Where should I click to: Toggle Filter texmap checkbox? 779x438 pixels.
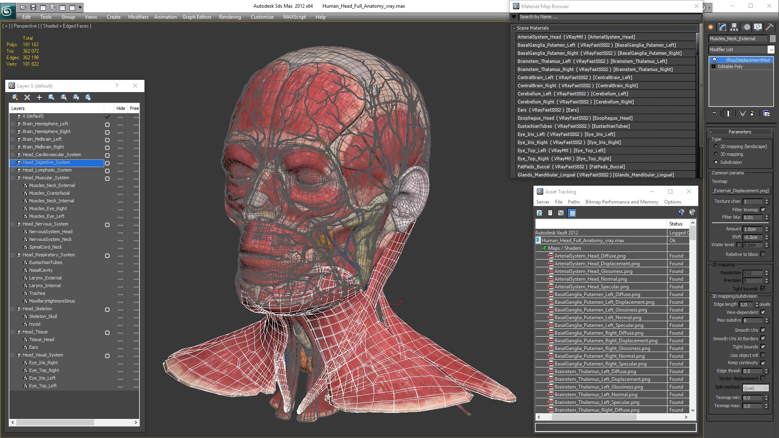(763, 210)
